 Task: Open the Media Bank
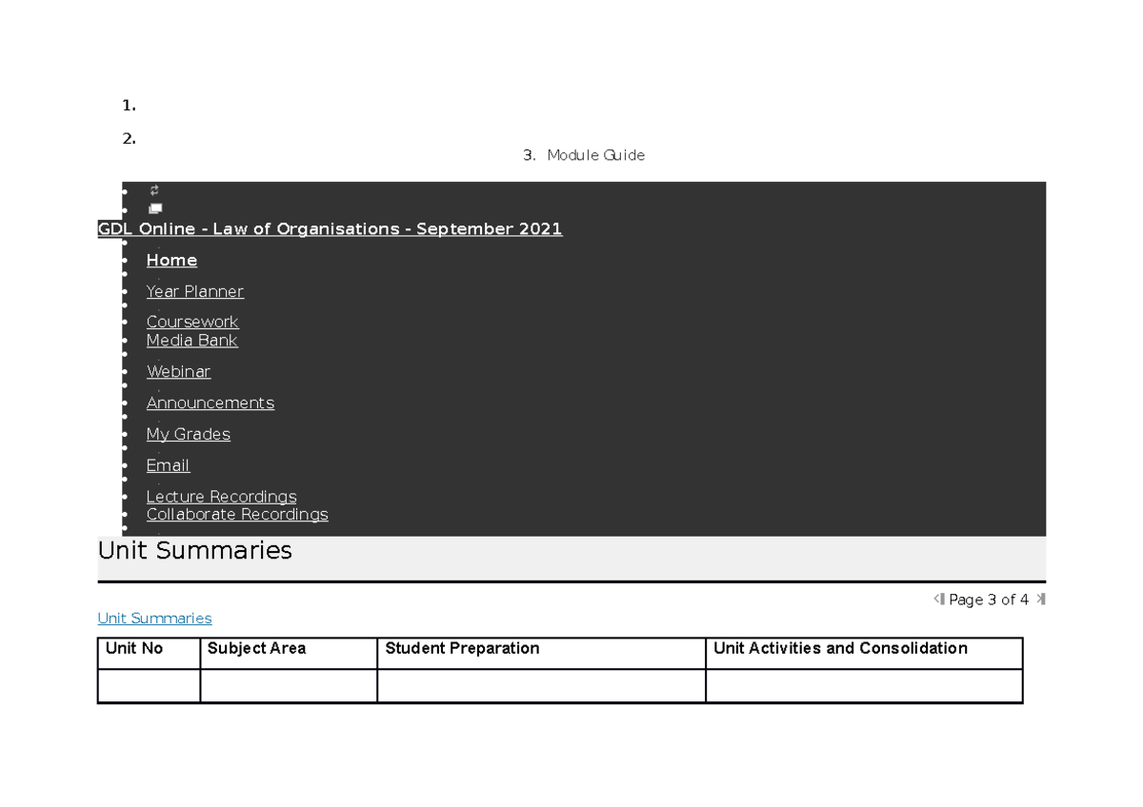pos(191,340)
